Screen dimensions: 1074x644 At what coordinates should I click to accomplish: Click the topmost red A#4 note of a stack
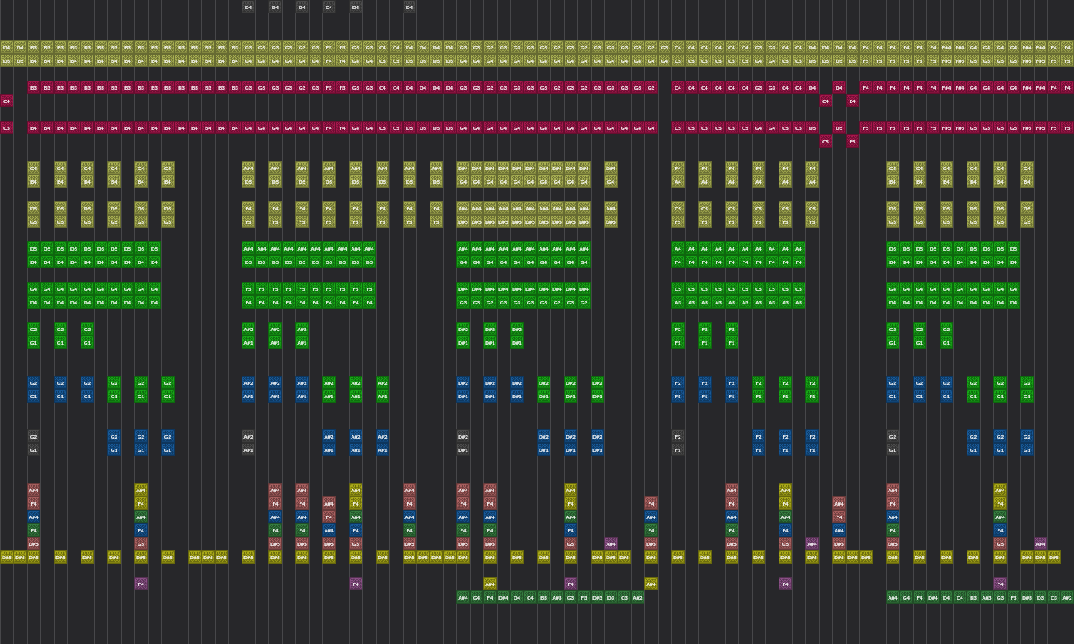(34, 489)
